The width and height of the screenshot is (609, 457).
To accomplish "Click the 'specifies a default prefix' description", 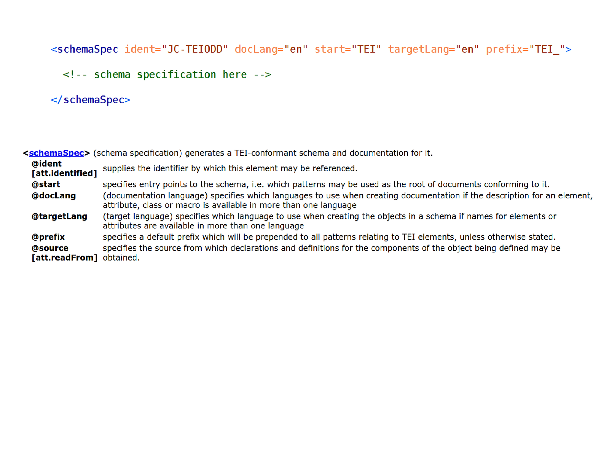I will click(329, 237).
